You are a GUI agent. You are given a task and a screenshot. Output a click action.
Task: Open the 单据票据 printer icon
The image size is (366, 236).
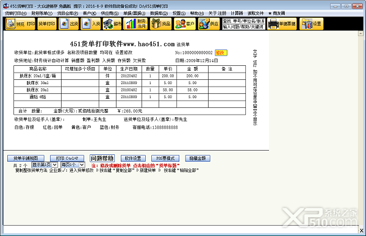[x=282, y=24]
